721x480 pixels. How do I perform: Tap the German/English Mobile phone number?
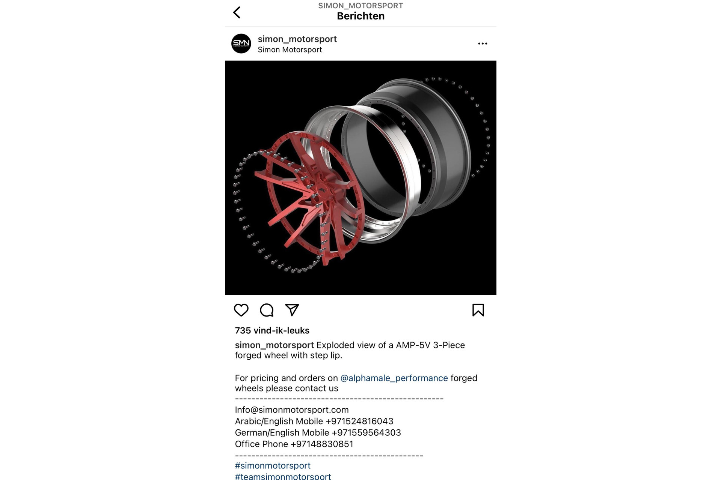(366, 432)
